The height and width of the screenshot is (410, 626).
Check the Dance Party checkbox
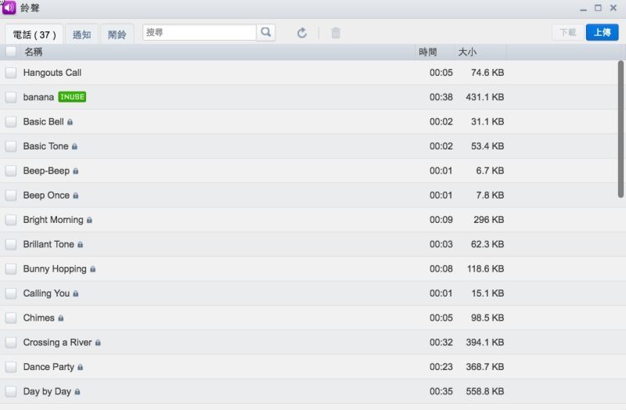[x=11, y=367]
